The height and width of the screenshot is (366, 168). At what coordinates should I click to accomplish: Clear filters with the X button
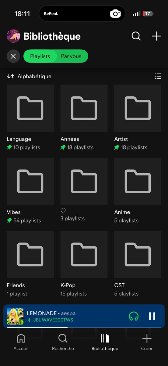[x=13, y=56]
